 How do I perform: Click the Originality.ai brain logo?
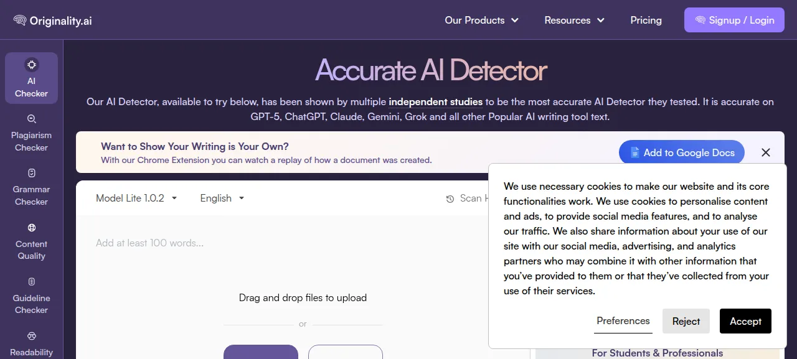[x=20, y=21]
